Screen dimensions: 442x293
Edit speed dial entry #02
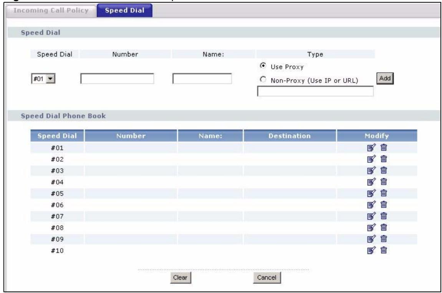tap(371, 159)
